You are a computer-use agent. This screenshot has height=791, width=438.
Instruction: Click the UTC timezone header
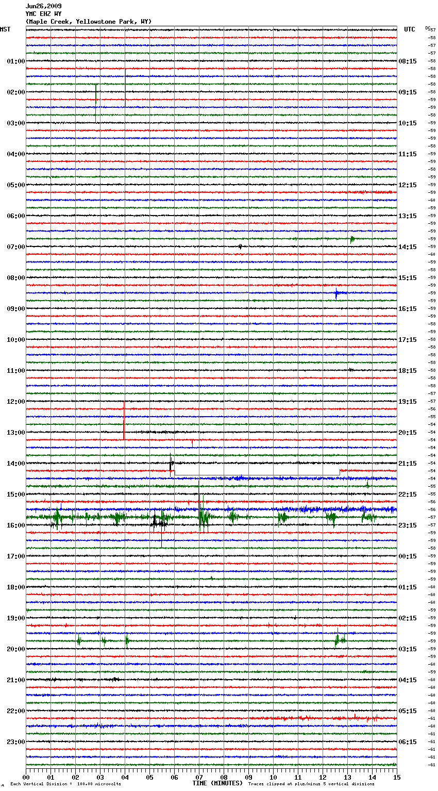pos(410,29)
